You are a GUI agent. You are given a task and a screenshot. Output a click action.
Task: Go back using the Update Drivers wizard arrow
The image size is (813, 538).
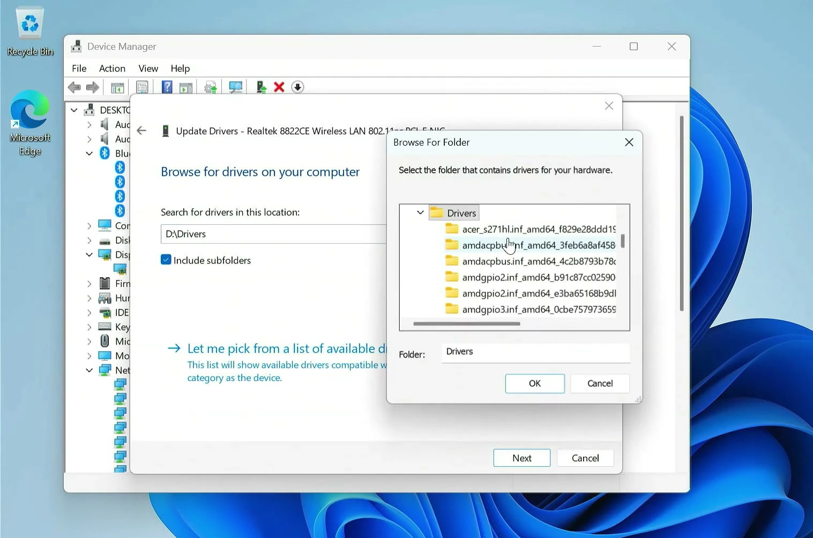coord(141,131)
